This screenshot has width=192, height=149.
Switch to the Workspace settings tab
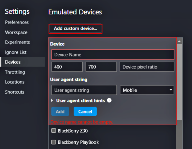click(16, 32)
